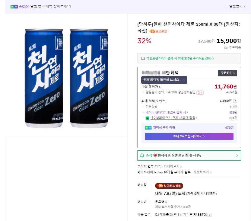Click the N+ 스토어 logo

[x=19, y=6]
